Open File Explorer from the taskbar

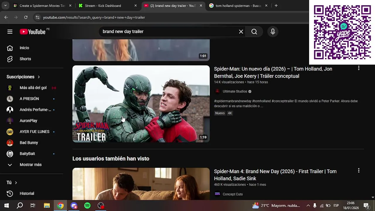click(x=47, y=206)
